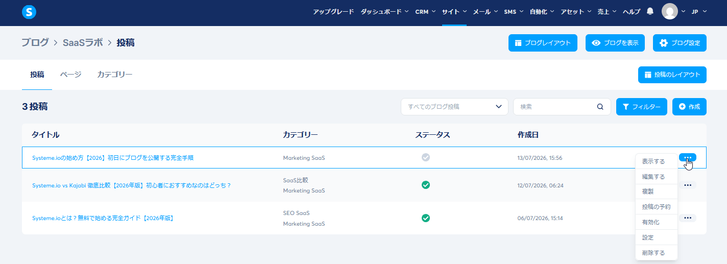Open the notification bell
Screen dimensions: 727x264
650,11
